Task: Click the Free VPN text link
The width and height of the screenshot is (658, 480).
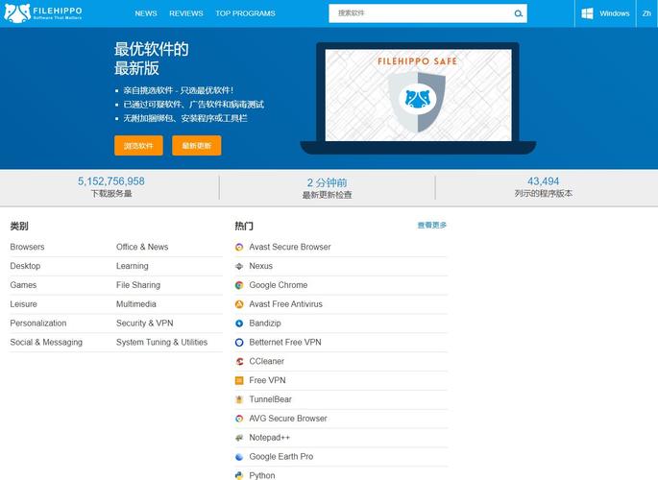Action: (267, 380)
